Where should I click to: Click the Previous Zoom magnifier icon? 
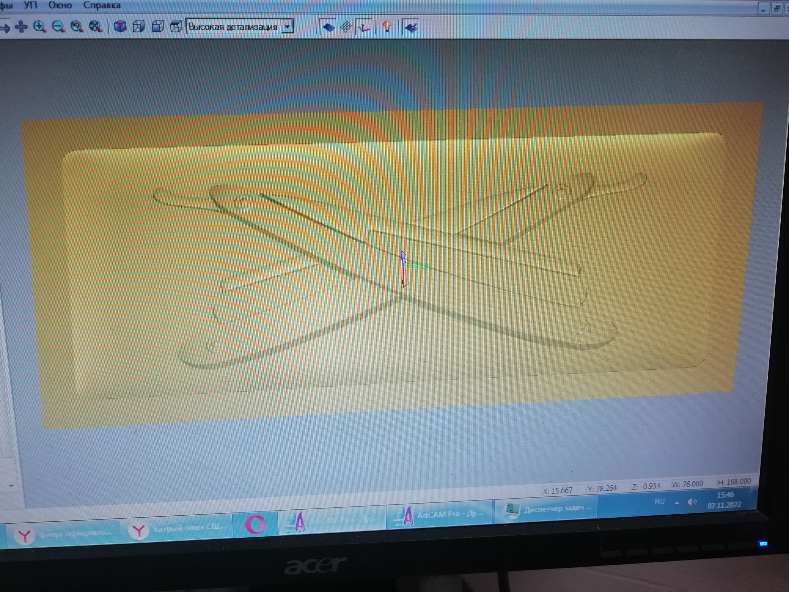[77, 27]
